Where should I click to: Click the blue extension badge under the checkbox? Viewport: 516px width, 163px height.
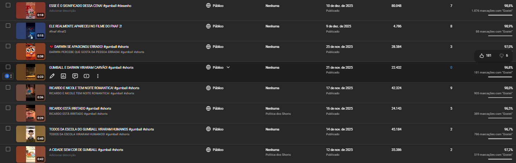pos(7,76)
